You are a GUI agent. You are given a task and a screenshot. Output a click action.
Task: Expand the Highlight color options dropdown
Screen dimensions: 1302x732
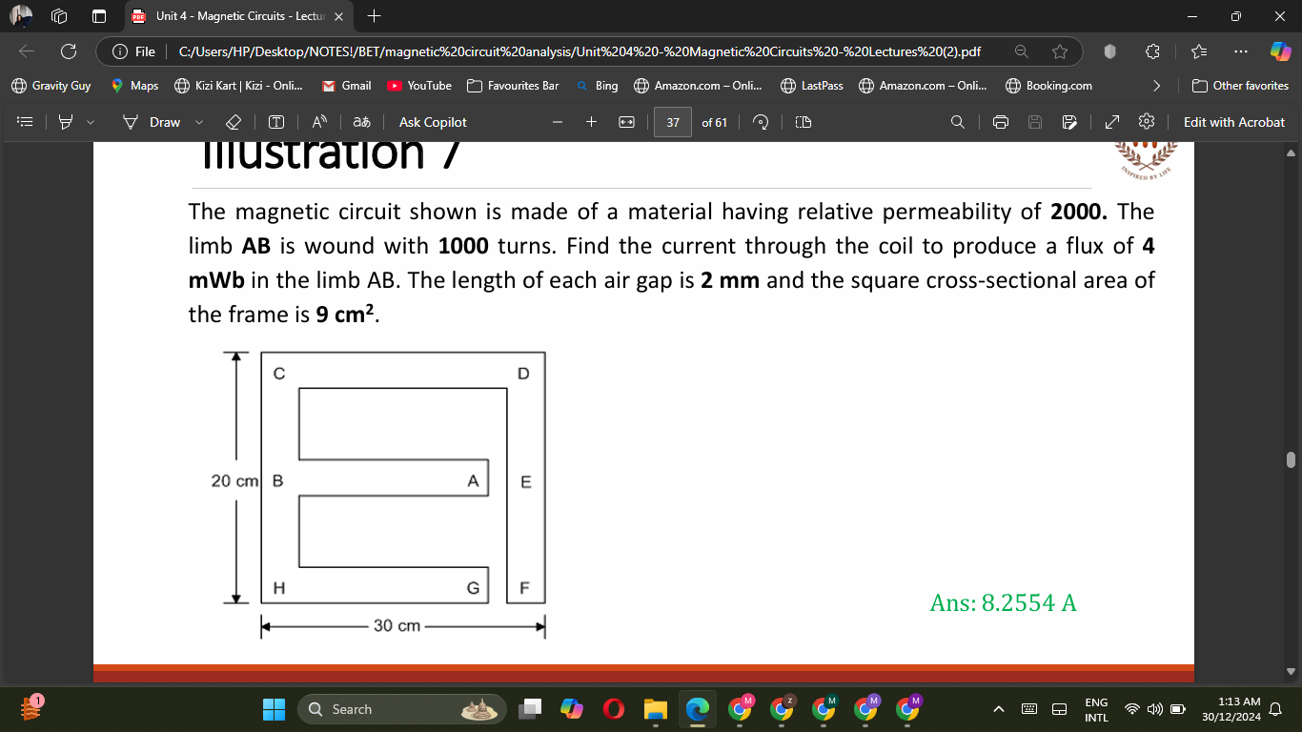click(x=89, y=122)
